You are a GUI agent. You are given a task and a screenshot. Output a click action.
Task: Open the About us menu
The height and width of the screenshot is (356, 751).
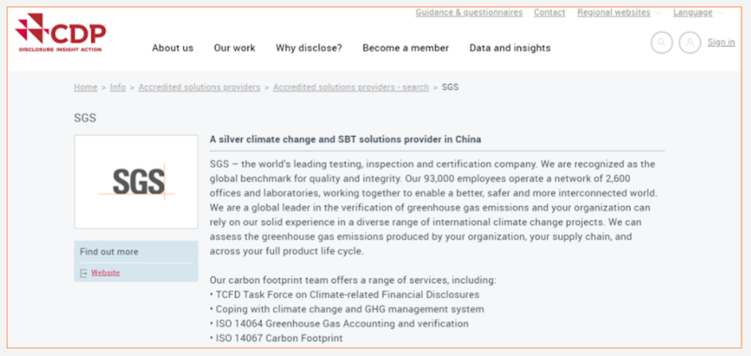point(172,48)
